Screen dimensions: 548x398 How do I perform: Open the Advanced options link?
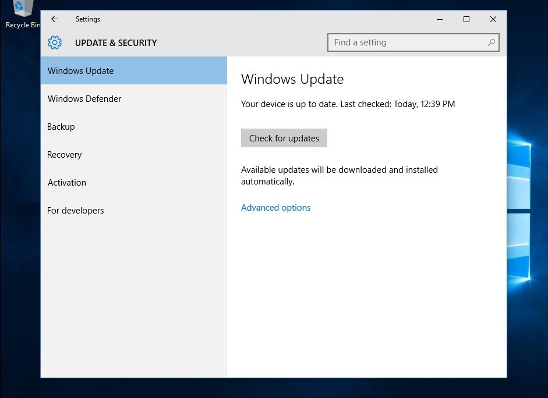(x=276, y=208)
